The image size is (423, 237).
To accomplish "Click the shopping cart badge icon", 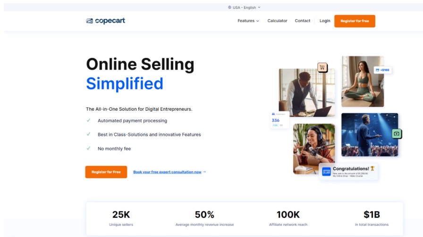I will [x=322, y=67].
